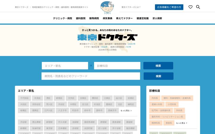Open the 歯科医院 menu item

click(x=81, y=18)
